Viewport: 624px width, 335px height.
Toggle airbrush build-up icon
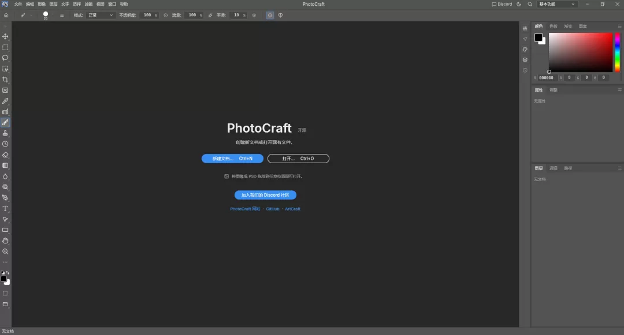tap(210, 15)
